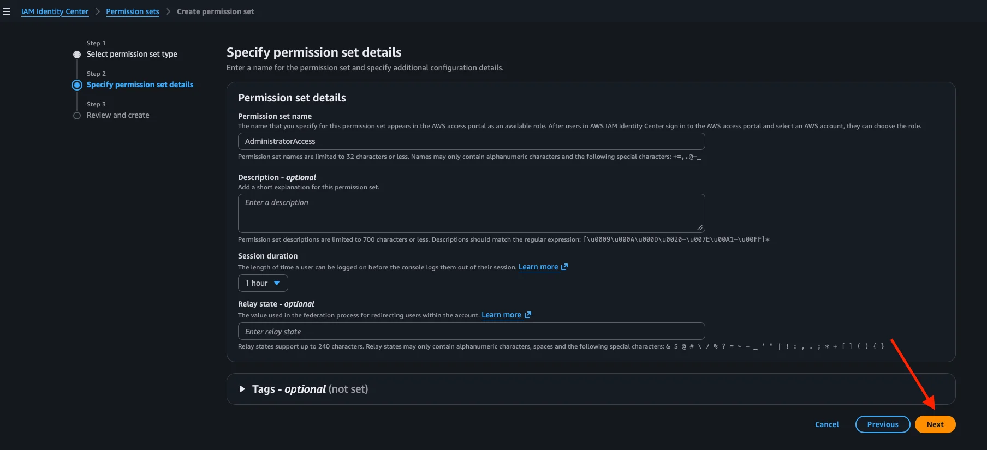Select Step 3 Review and create
This screenshot has width=987, height=450.
click(118, 115)
